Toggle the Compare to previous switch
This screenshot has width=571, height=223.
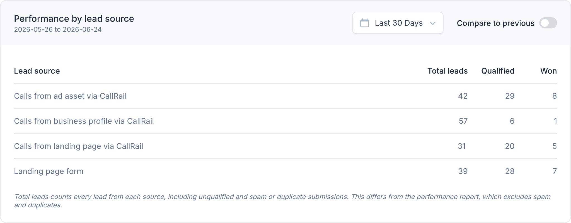pos(548,23)
